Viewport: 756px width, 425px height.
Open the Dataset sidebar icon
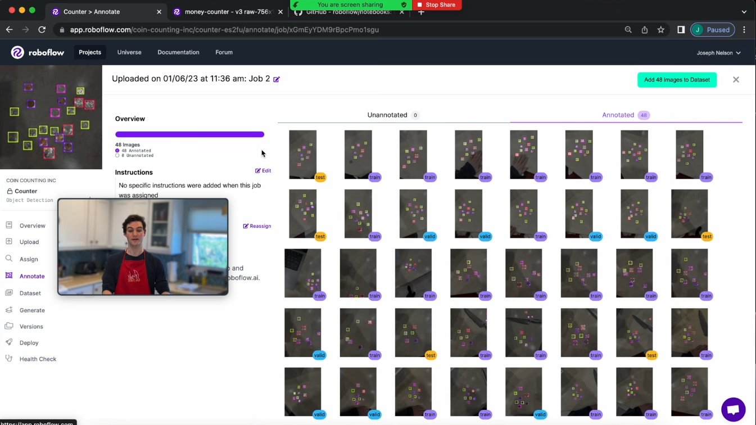coord(9,293)
